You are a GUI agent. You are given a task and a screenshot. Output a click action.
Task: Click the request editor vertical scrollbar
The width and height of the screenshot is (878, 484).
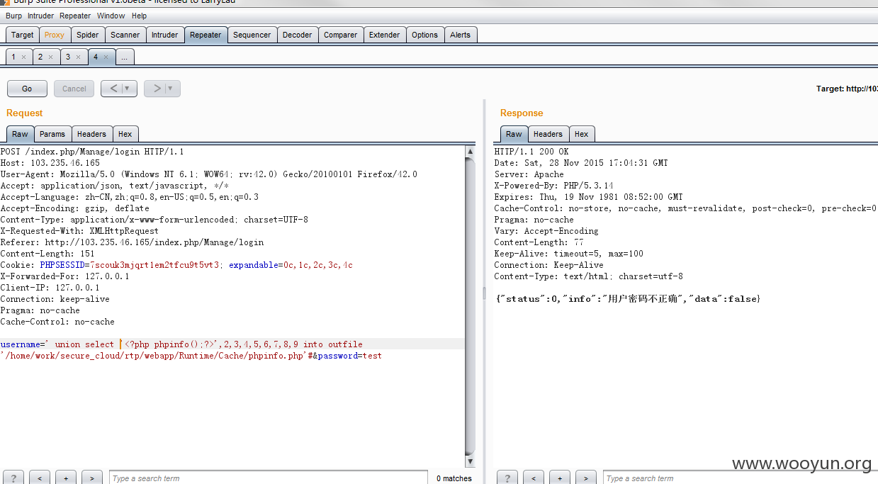point(470,305)
